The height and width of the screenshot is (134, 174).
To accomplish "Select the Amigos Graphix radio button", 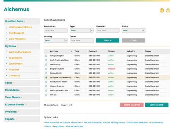I will tap(46, 56).
